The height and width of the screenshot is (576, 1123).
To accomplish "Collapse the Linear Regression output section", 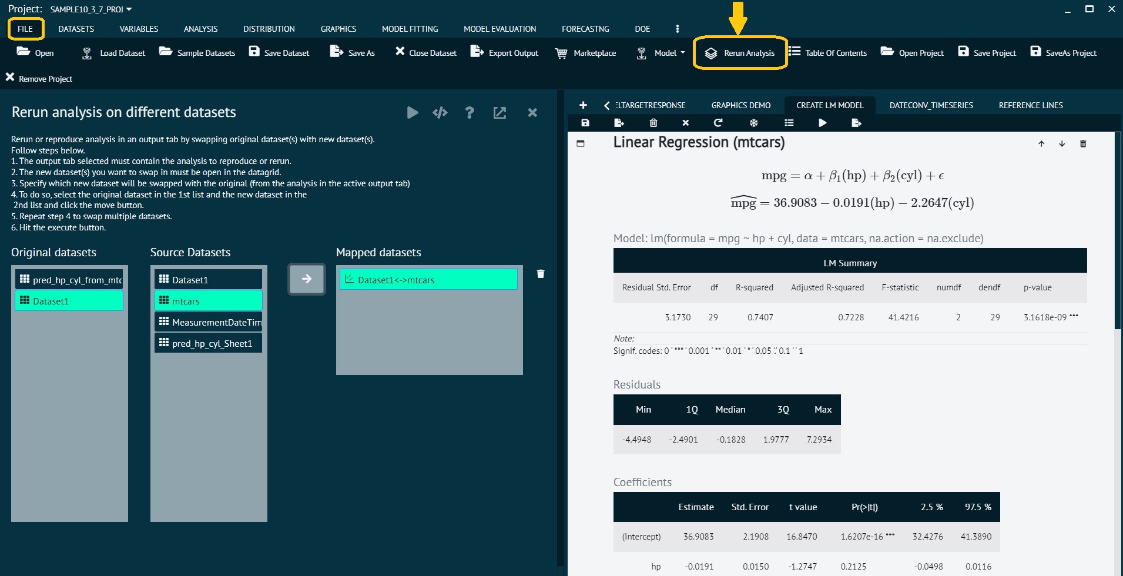I will (581, 143).
